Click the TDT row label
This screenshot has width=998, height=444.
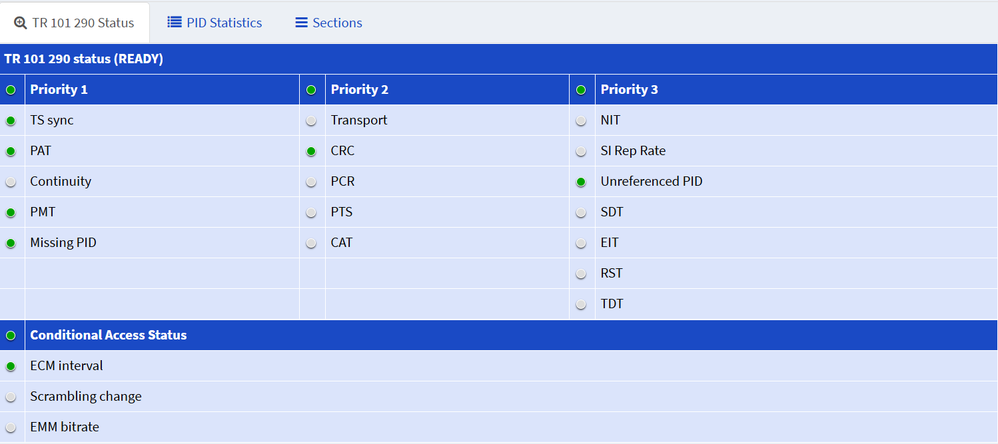pyautogui.click(x=612, y=304)
